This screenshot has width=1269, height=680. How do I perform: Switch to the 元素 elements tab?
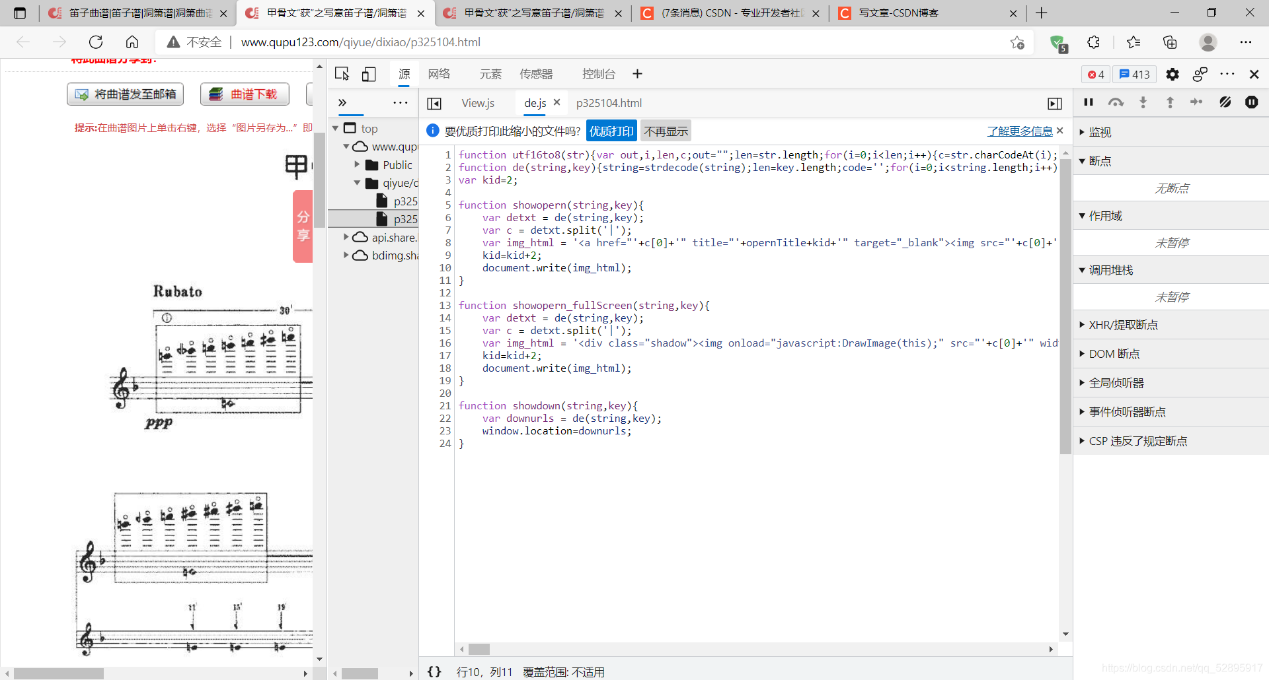[490, 74]
